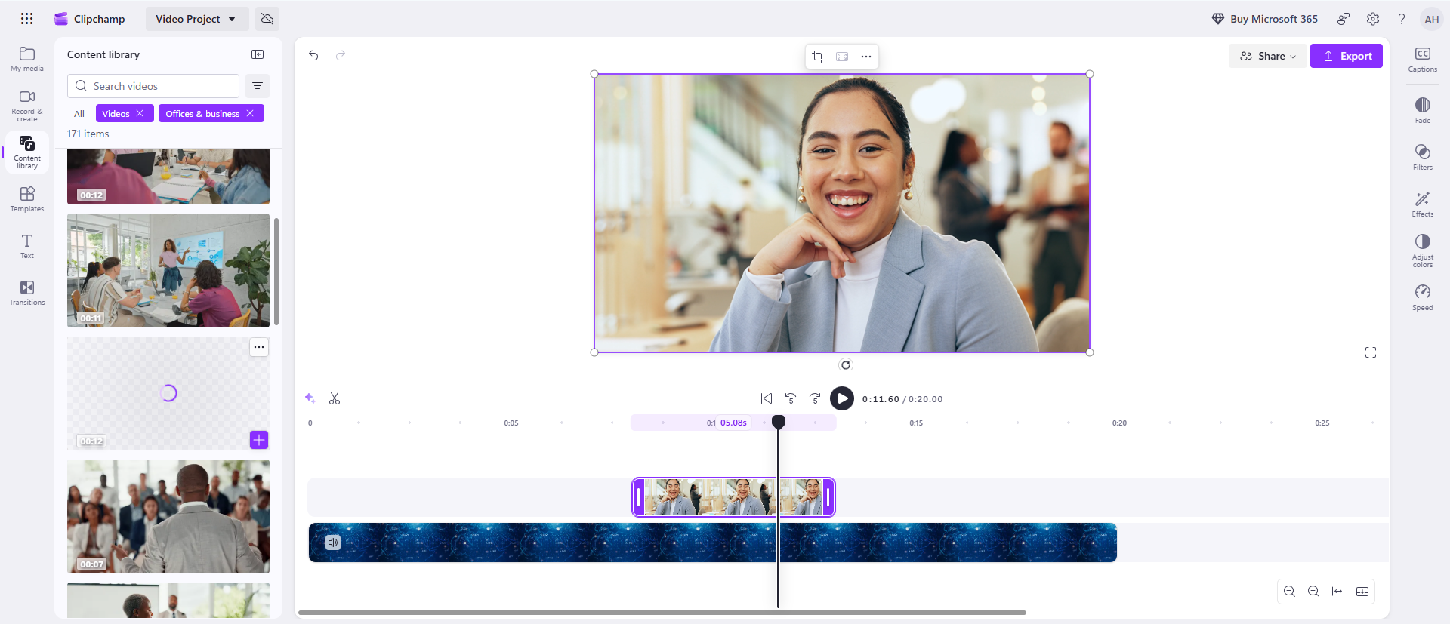Click the timeline layout icon beside zoom to fit
1450x624 pixels.
pyautogui.click(x=1362, y=592)
